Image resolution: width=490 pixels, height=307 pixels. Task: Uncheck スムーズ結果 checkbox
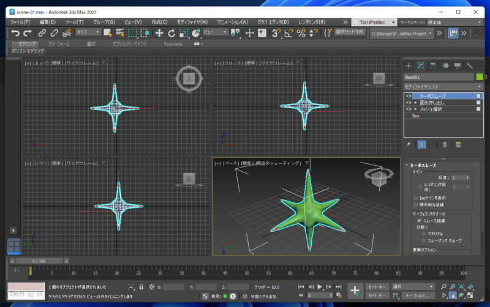(x=420, y=221)
